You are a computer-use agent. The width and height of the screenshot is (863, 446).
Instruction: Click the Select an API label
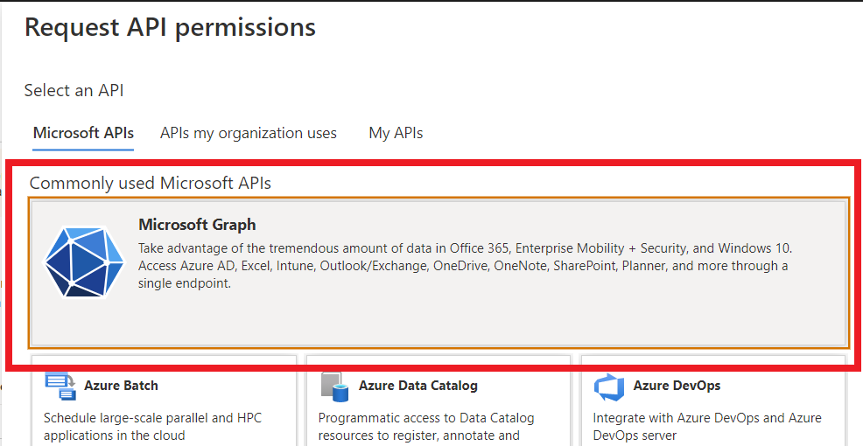pyautogui.click(x=74, y=90)
